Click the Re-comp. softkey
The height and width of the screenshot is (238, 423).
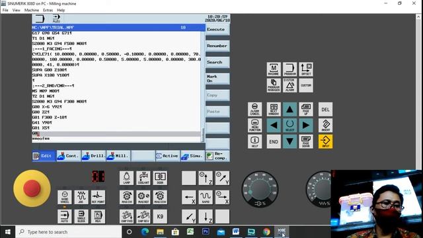tap(217, 156)
